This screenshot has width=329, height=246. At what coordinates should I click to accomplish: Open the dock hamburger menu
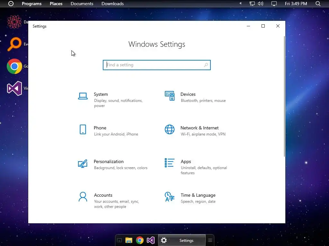pyautogui.click(x=210, y=240)
